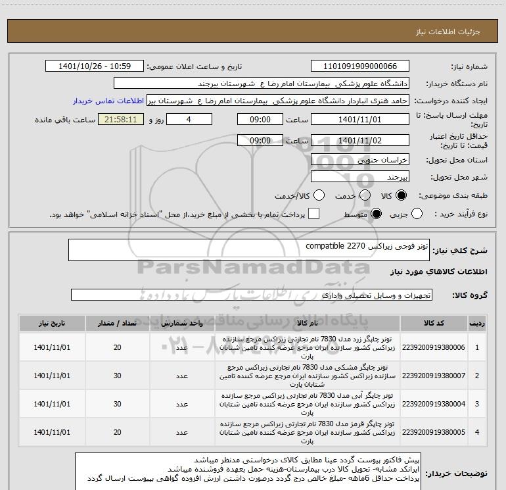Click the delivery city field بیرجند
The width and height of the screenshot is (506, 490).
tap(360, 177)
